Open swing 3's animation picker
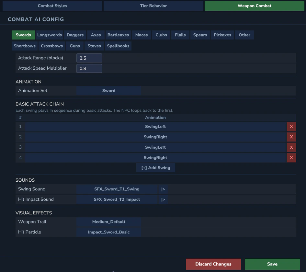 (x=155, y=147)
